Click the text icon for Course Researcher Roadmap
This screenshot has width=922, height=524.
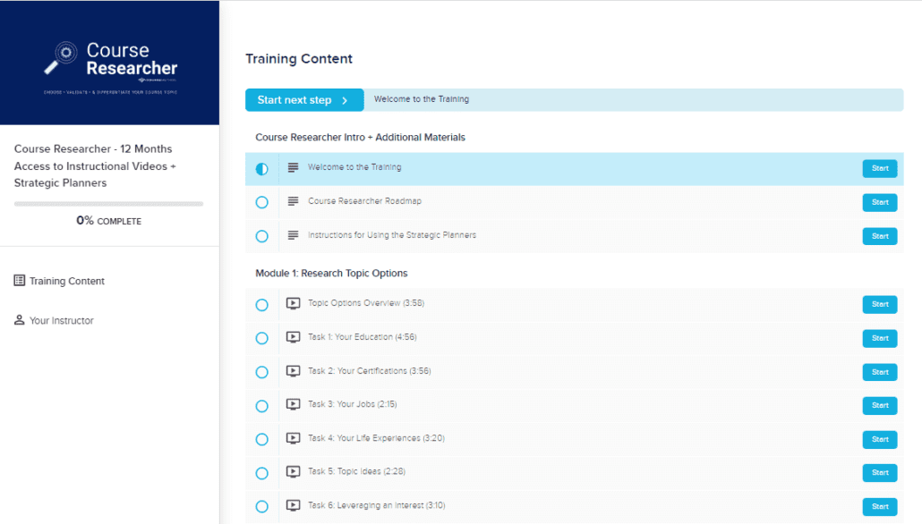(293, 201)
